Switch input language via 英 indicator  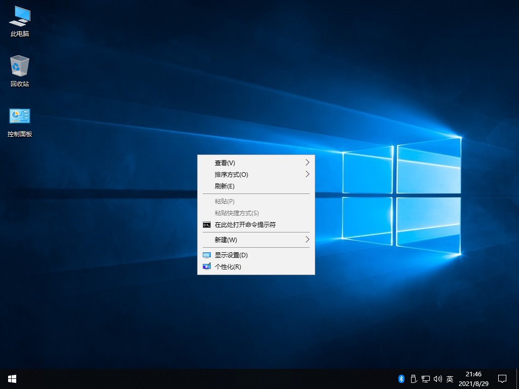[450, 378]
